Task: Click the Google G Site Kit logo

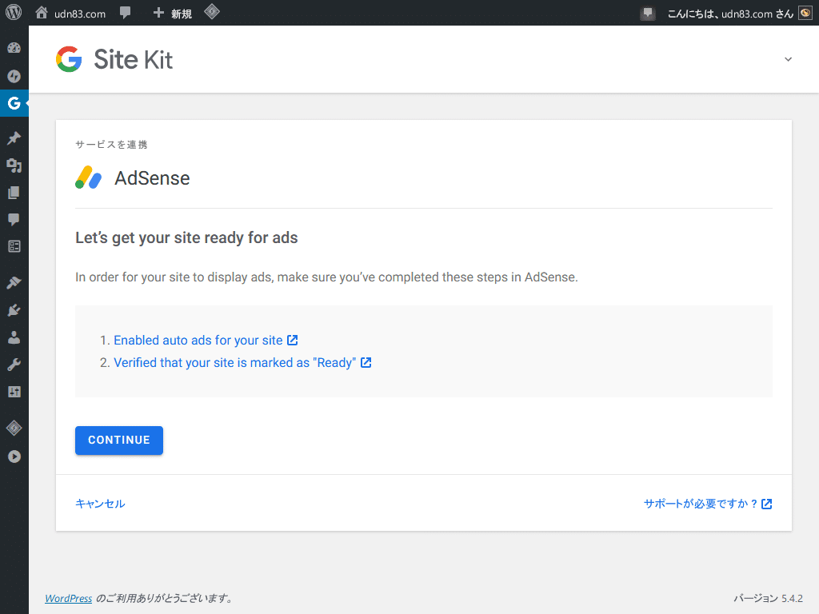Action: coord(69,59)
